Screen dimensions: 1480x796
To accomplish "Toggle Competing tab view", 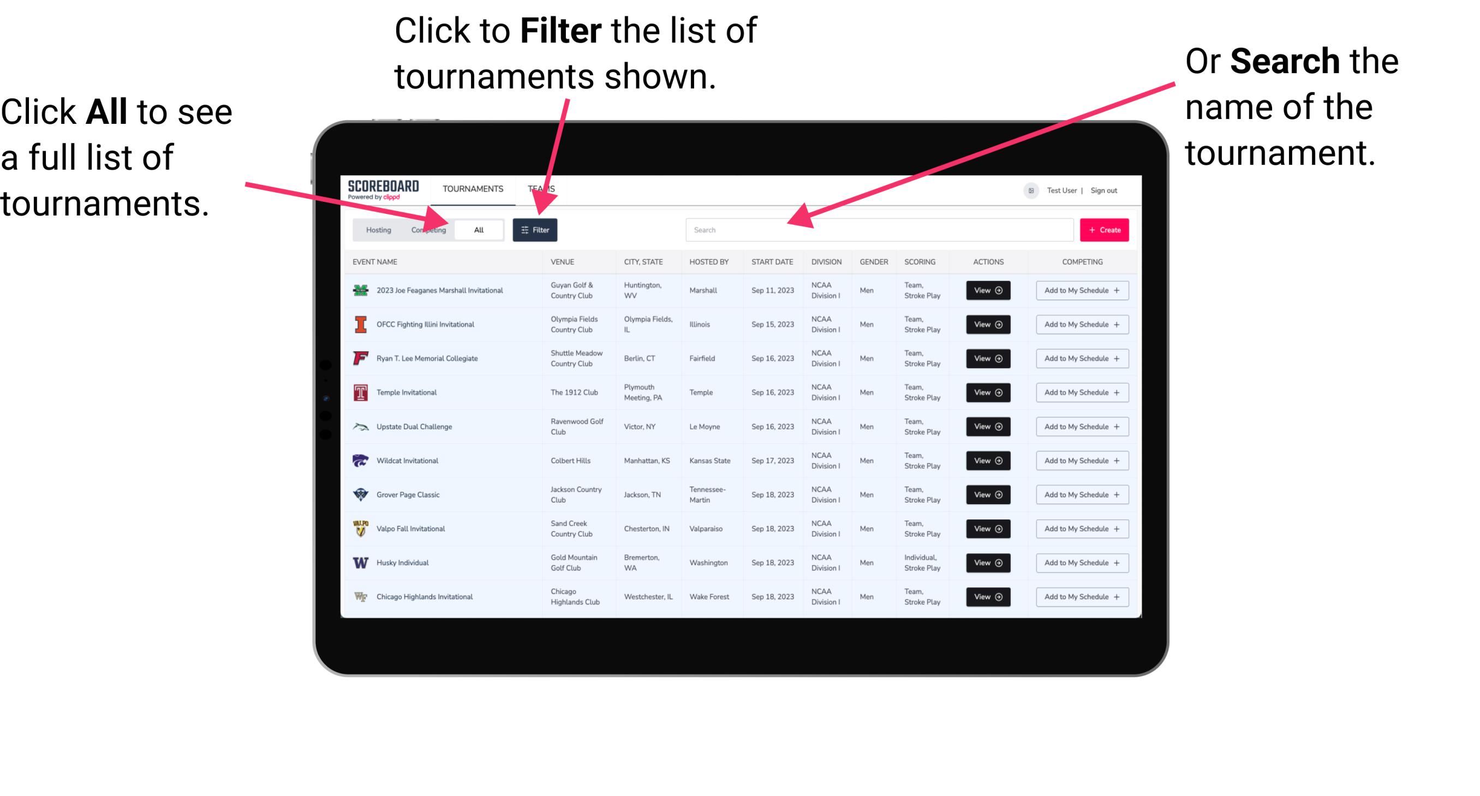I will (426, 229).
